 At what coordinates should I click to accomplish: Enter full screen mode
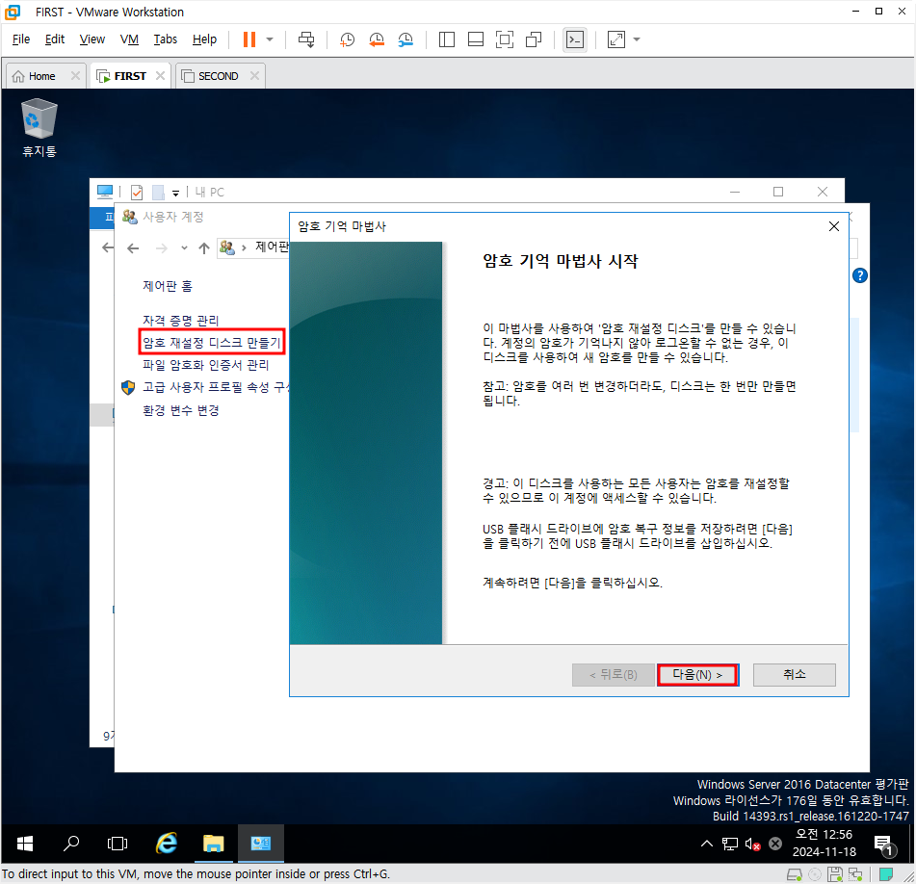click(x=505, y=39)
